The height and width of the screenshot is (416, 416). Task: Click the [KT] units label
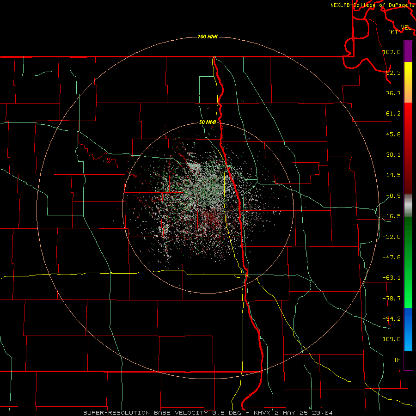395,32
